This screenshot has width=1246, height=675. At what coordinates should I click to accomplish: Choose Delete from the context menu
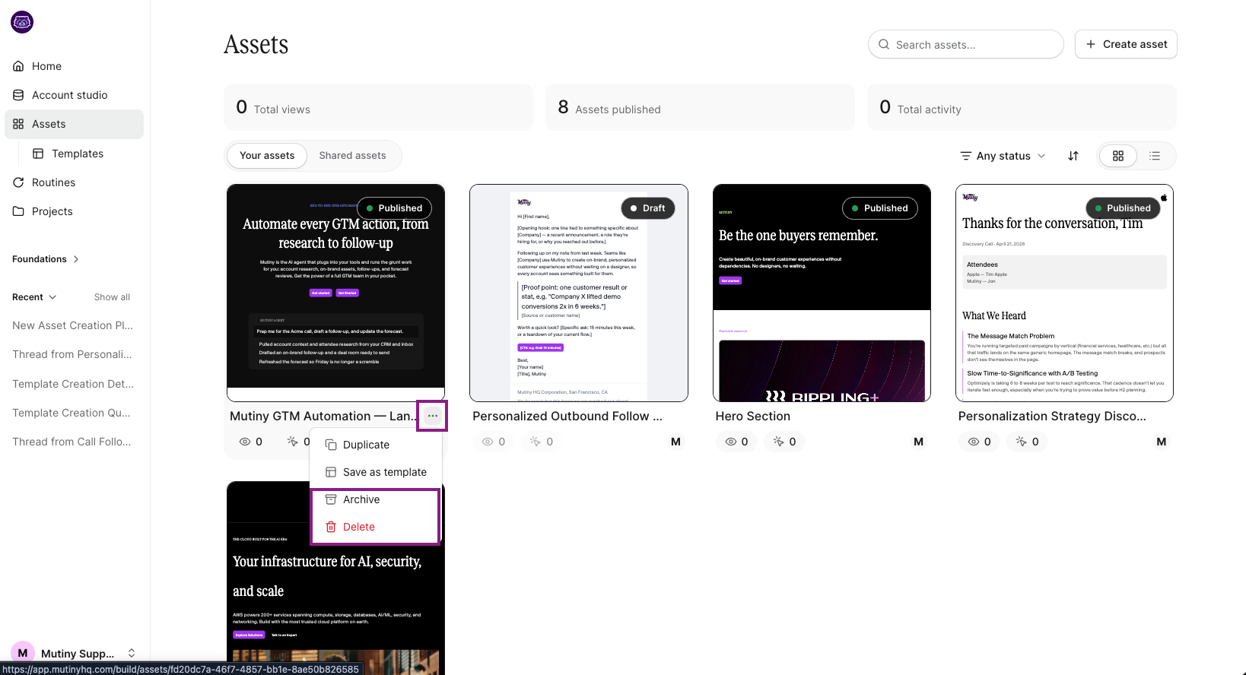coord(376,527)
